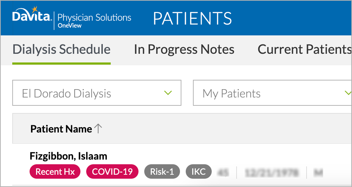The width and height of the screenshot is (352, 187).
Task: Click the sort arrow beside Patient Name
Action: (x=98, y=129)
